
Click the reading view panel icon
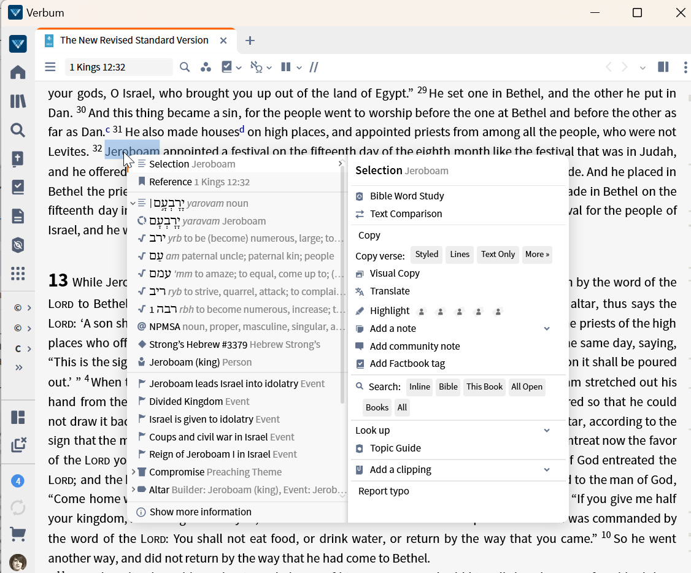click(663, 67)
